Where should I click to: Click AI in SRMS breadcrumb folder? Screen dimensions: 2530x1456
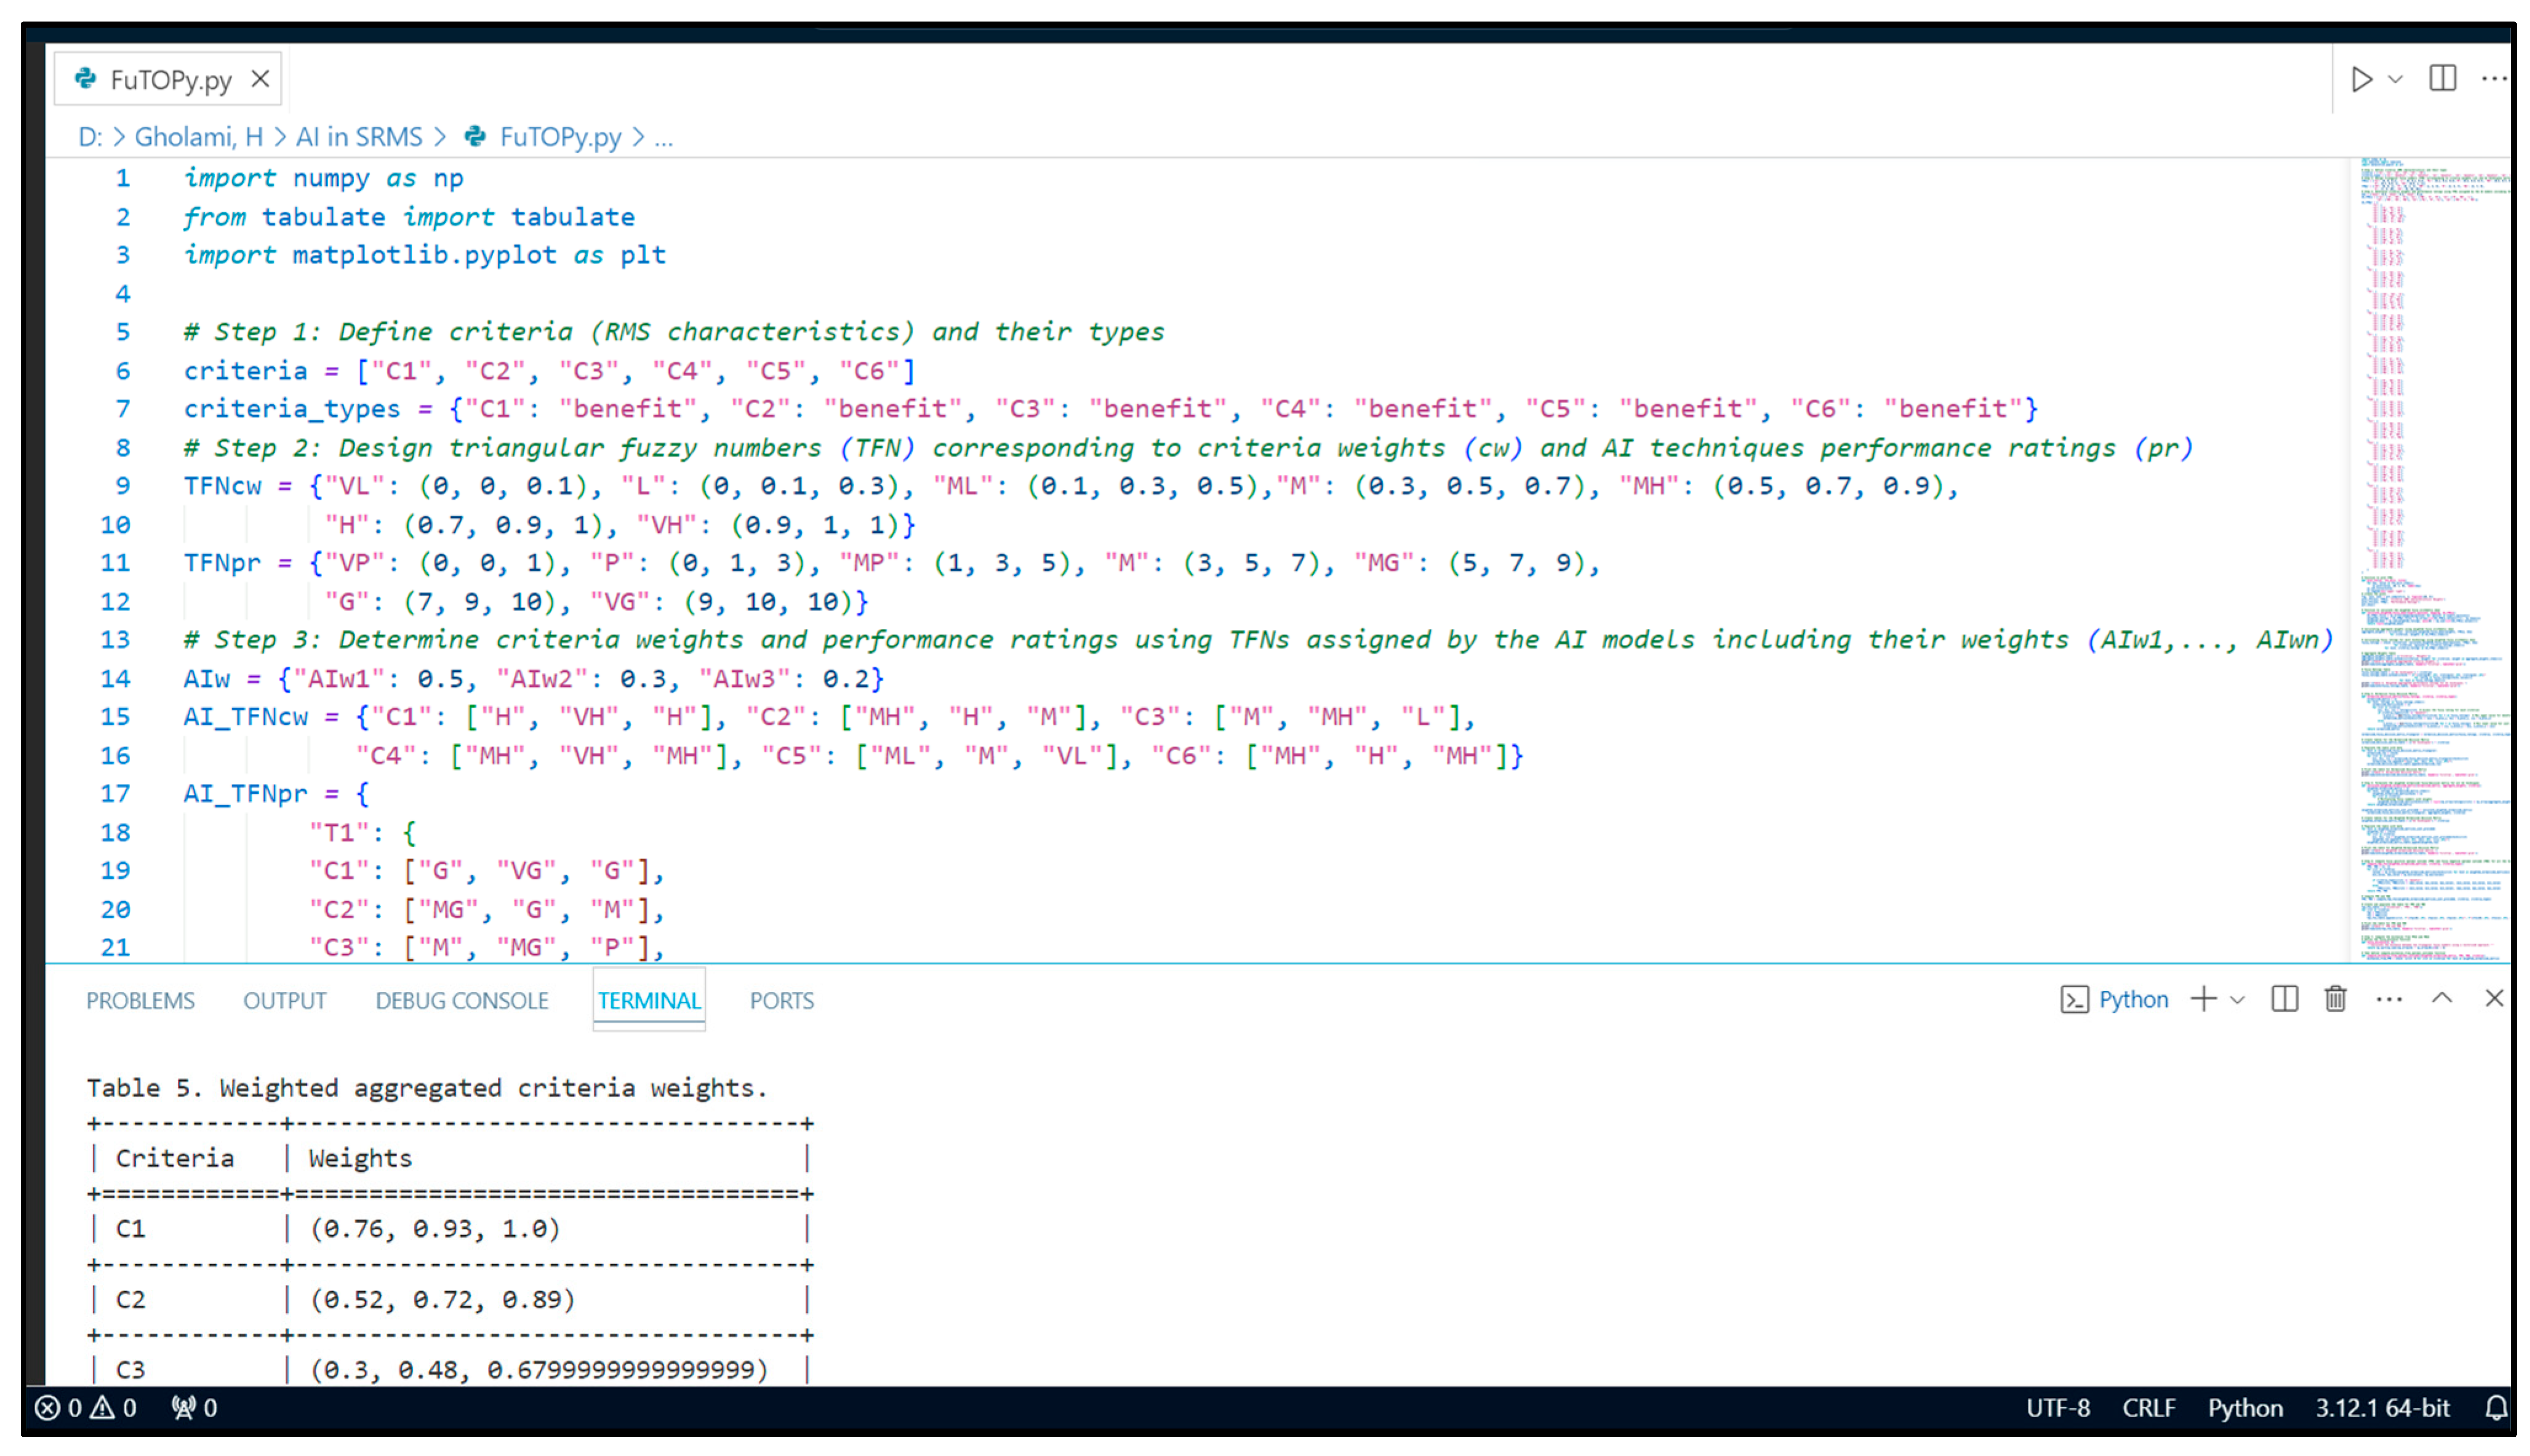(x=358, y=137)
